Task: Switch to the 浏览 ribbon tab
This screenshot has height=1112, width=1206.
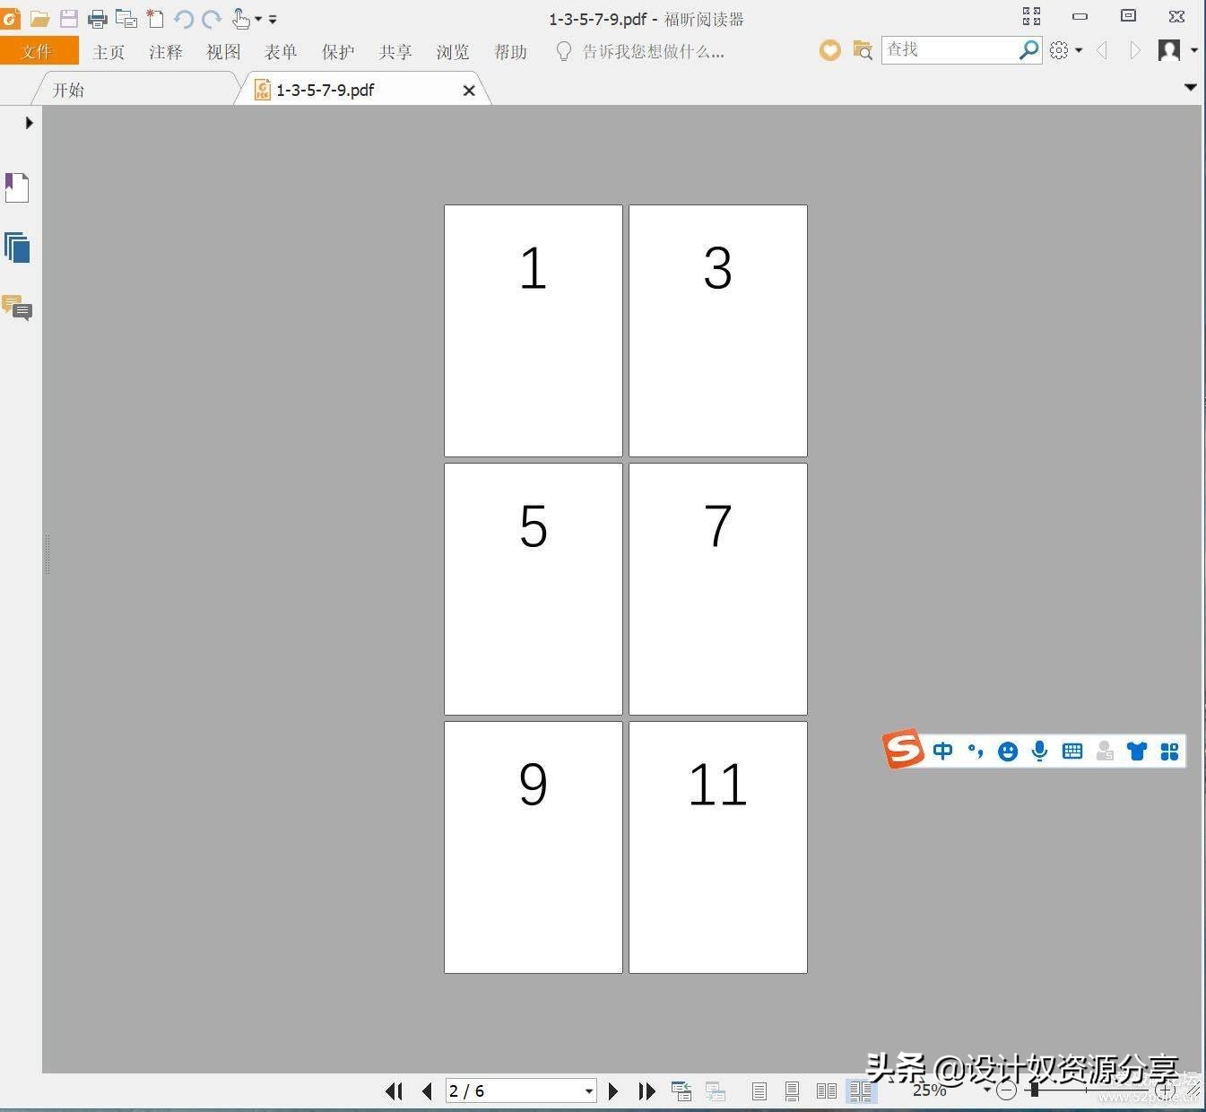Action: [x=453, y=52]
